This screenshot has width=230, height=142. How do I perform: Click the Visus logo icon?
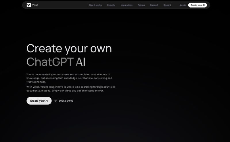pyautogui.click(x=29, y=5)
